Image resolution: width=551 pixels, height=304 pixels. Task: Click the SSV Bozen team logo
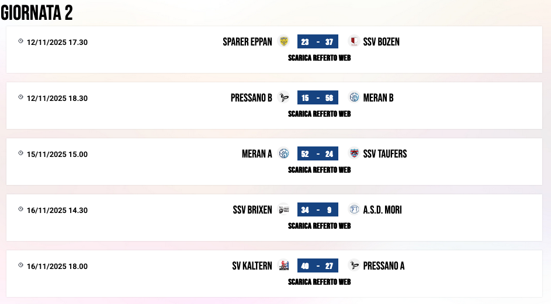(x=354, y=41)
